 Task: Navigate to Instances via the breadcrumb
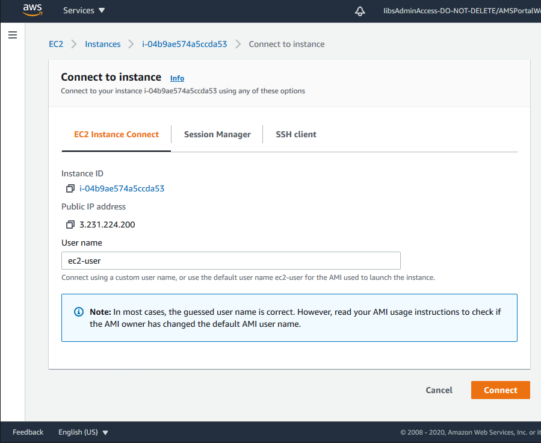[102, 44]
